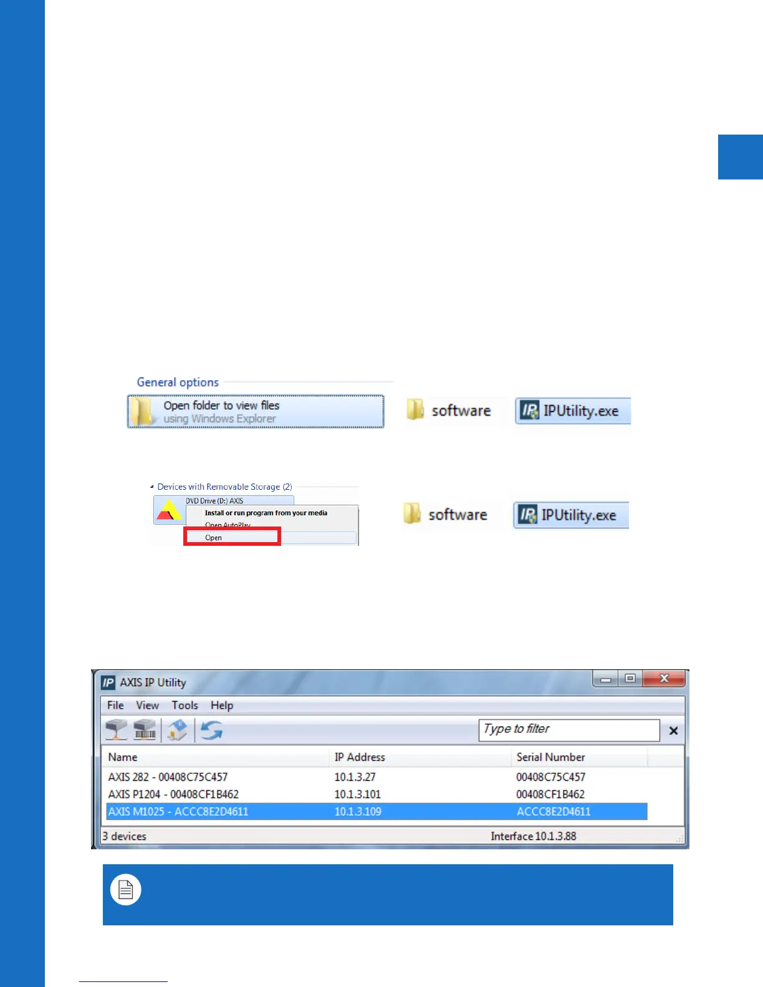763x987 pixels.
Task: Select row AXIS P1204 - 00408CF1B462
Action: (377, 794)
